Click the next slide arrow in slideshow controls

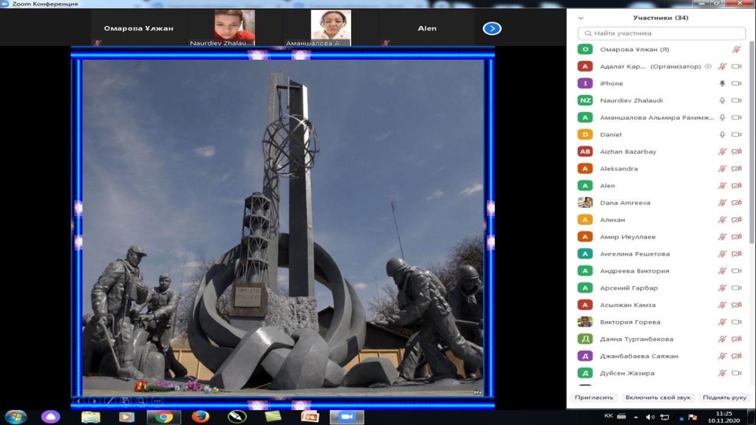coord(93,401)
